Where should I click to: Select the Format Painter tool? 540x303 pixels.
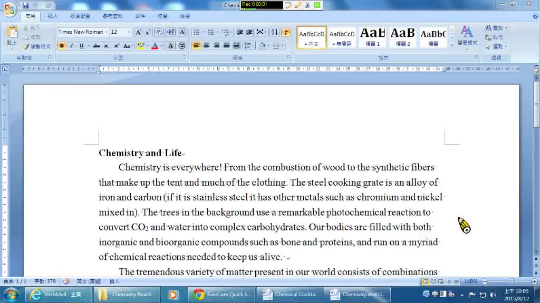(x=37, y=46)
